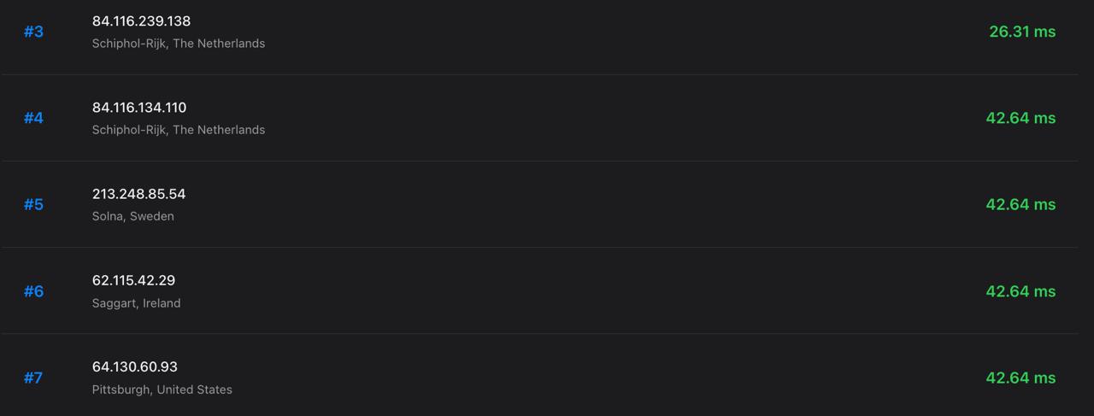Open hop number #6

[33, 291]
